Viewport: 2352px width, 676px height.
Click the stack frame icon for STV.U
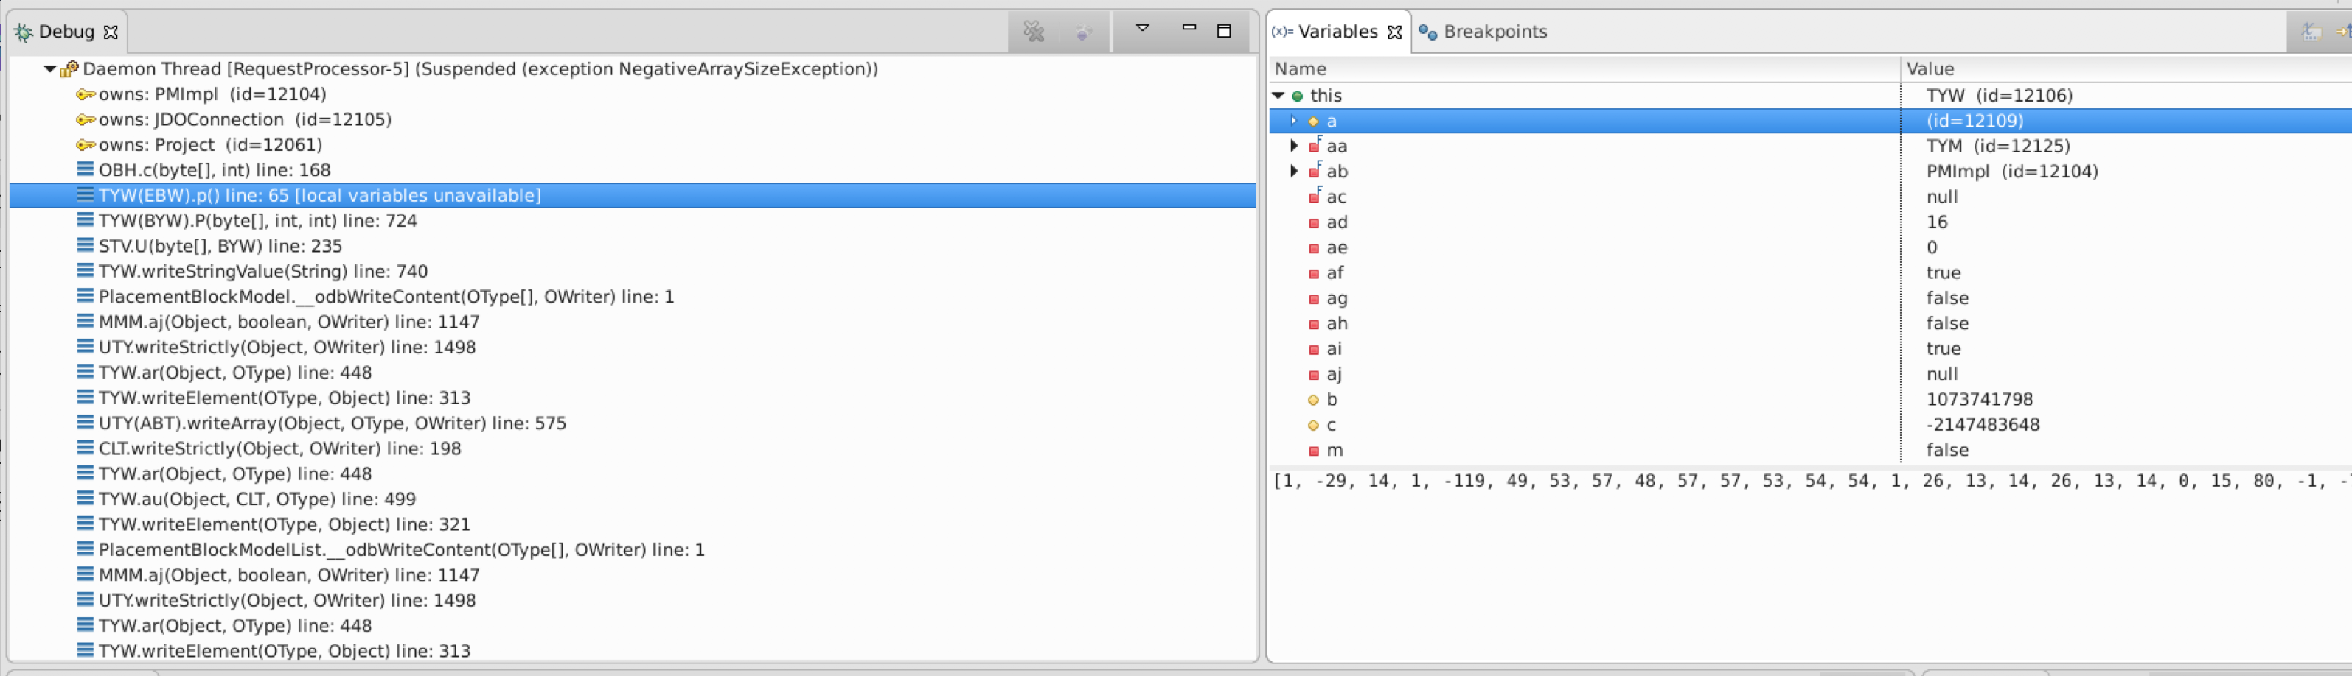point(85,246)
